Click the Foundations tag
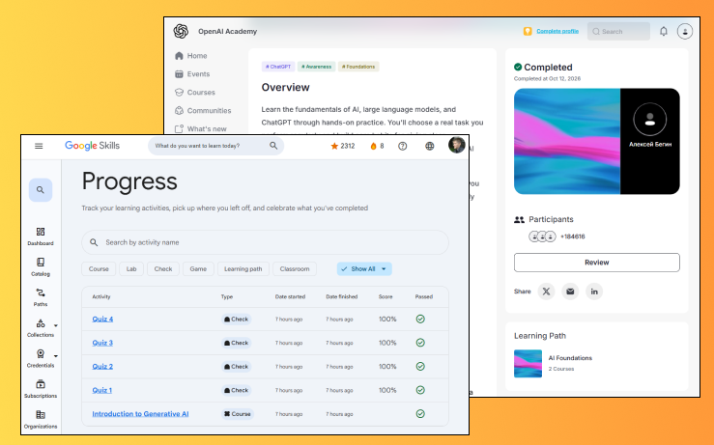 [358, 67]
